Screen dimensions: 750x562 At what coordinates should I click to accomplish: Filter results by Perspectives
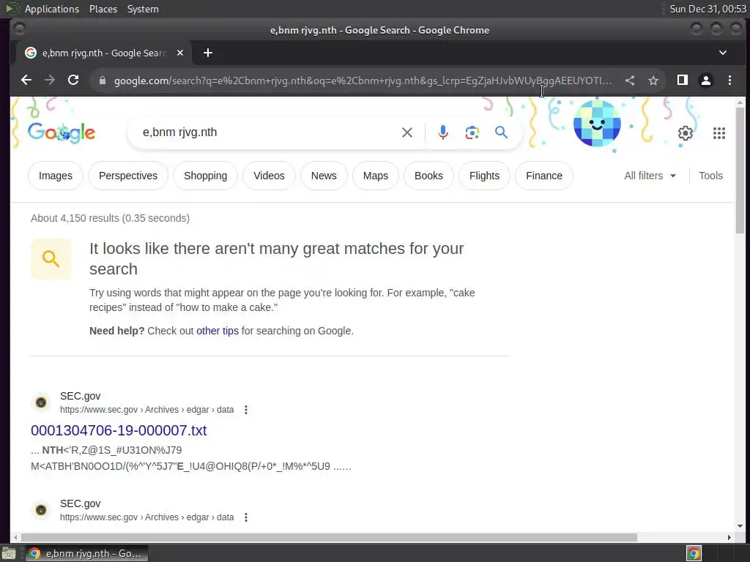(128, 176)
